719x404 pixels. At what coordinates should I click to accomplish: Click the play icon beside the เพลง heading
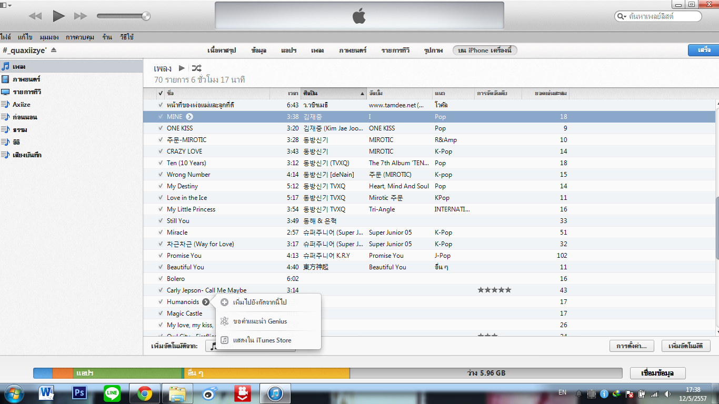182,68
